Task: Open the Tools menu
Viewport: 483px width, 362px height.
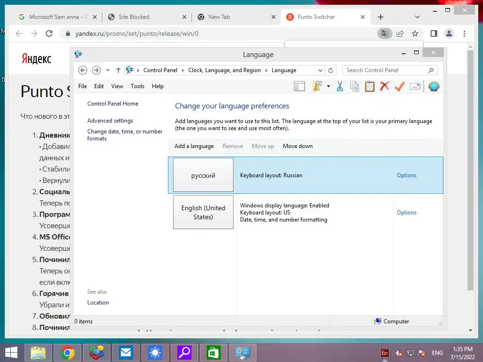Action: point(137,86)
